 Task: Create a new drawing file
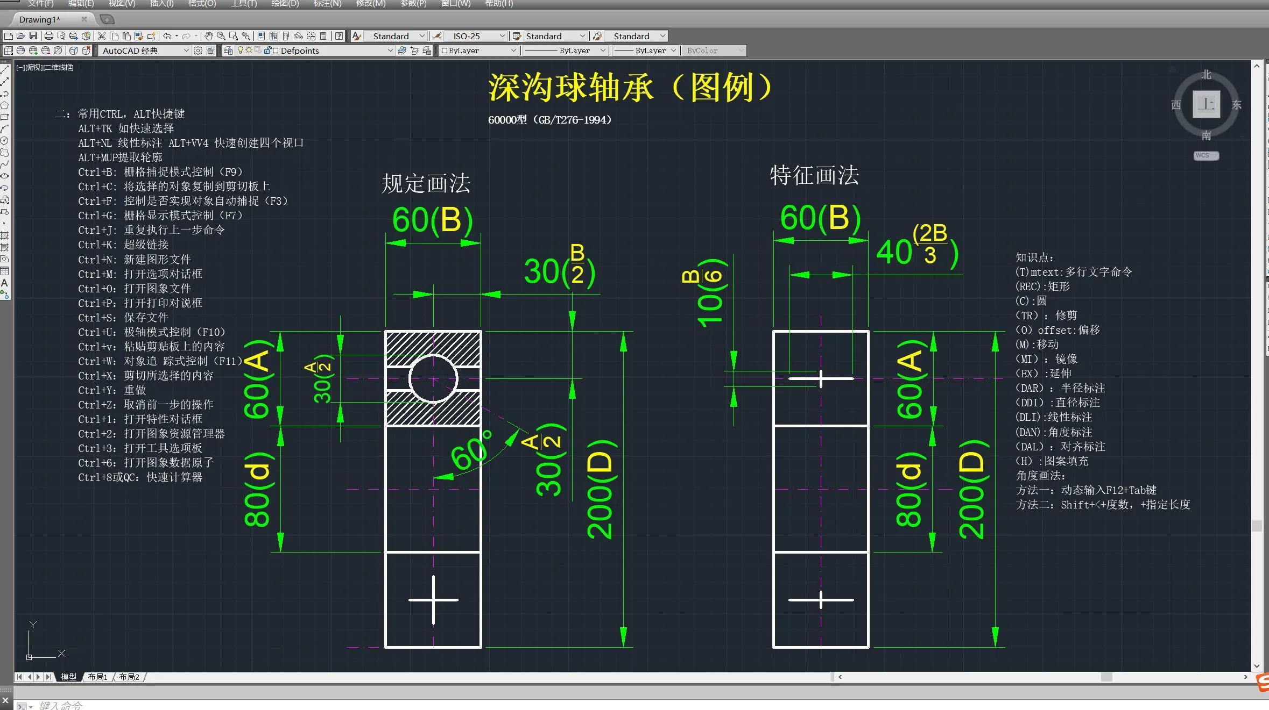[9, 36]
